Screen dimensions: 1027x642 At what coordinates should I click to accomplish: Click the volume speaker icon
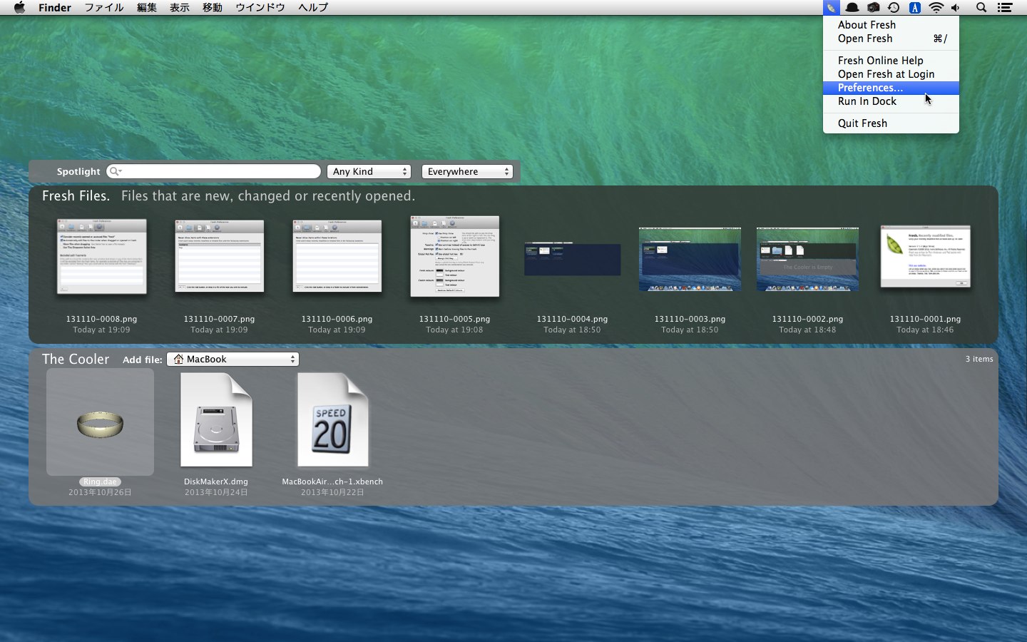[x=956, y=8]
